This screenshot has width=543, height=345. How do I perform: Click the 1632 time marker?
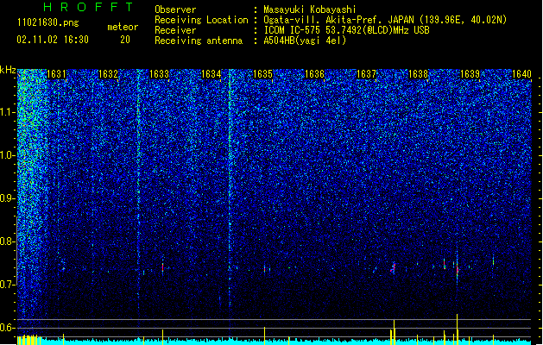point(108,74)
